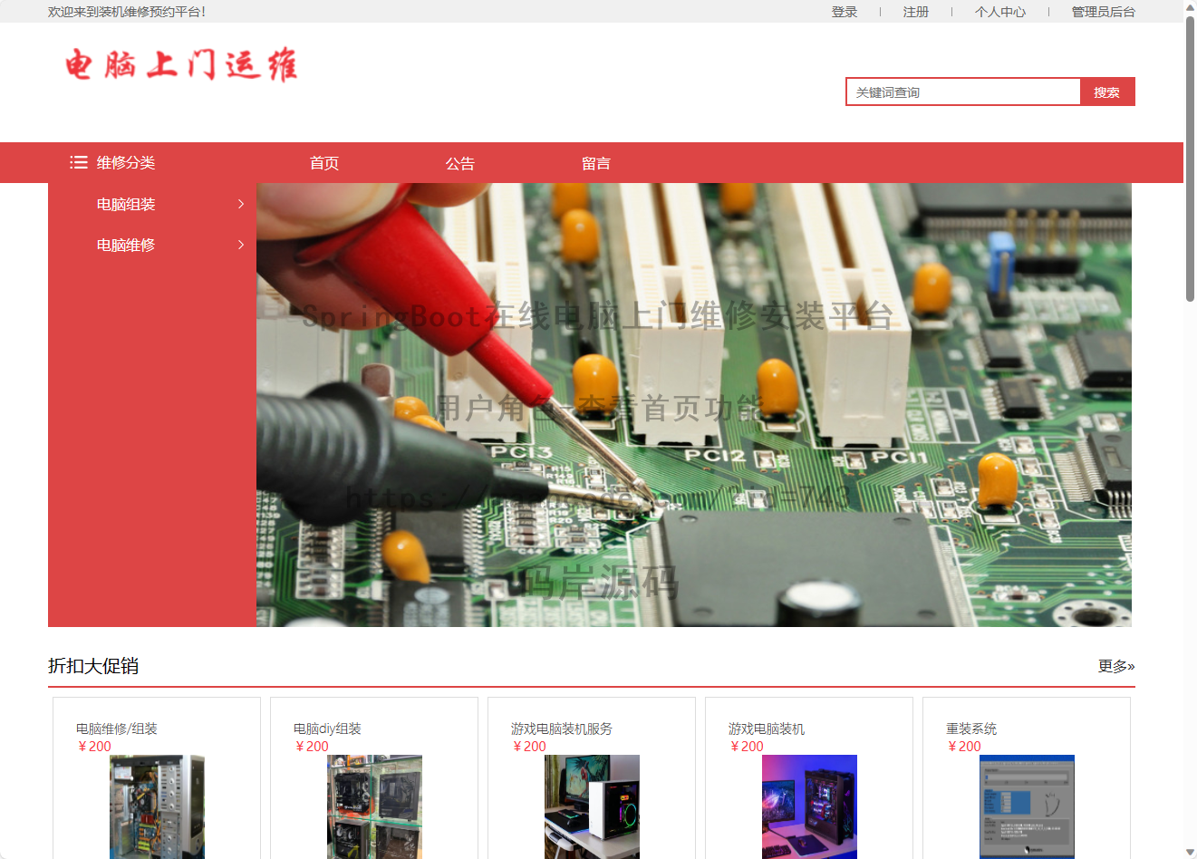Select the 游戏电脑装机服务 product image
Screen dimensions: 1197x859
(x=592, y=806)
